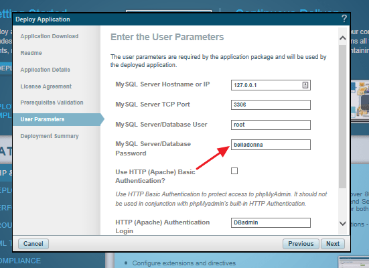
Task: Select the Prerequisites Validation step
Action: (x=52, y=103)
